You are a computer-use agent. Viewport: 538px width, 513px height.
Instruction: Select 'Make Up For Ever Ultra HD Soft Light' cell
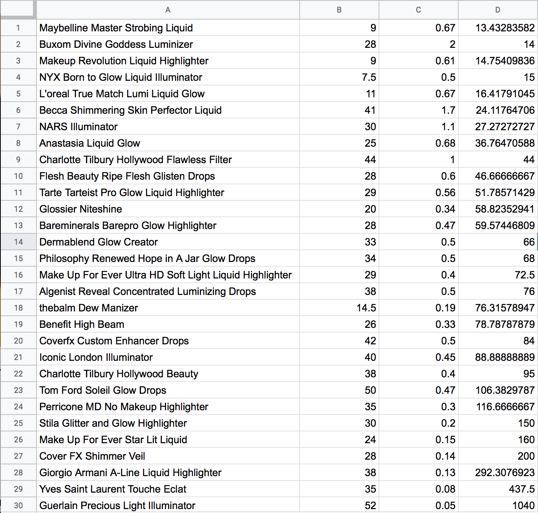(168, 275)
